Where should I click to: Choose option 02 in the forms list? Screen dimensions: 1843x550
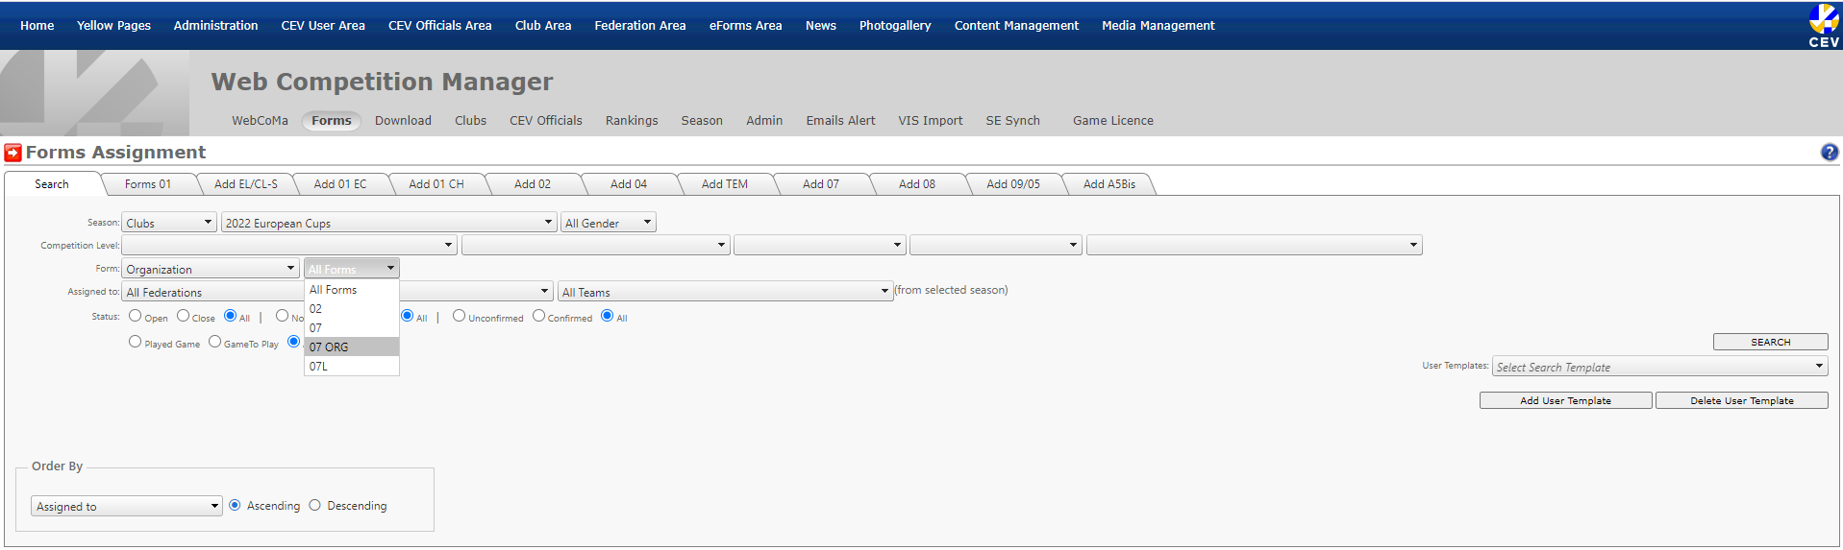pyautogui.click(x=352, y=309)
